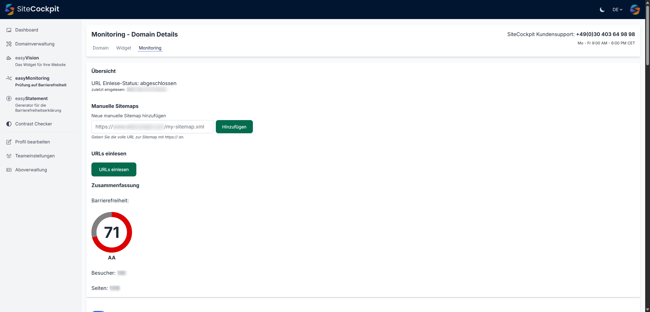Image resolution: width=650 pixels, height=312 pixels.
Task: Select the 71 AA accessibility score gauge
Action: click(112, 232)
